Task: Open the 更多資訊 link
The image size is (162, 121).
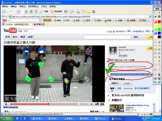Action: [123, 56]
